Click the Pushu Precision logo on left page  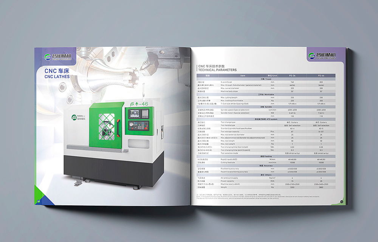pyautogui.click(x=60, y=57)
